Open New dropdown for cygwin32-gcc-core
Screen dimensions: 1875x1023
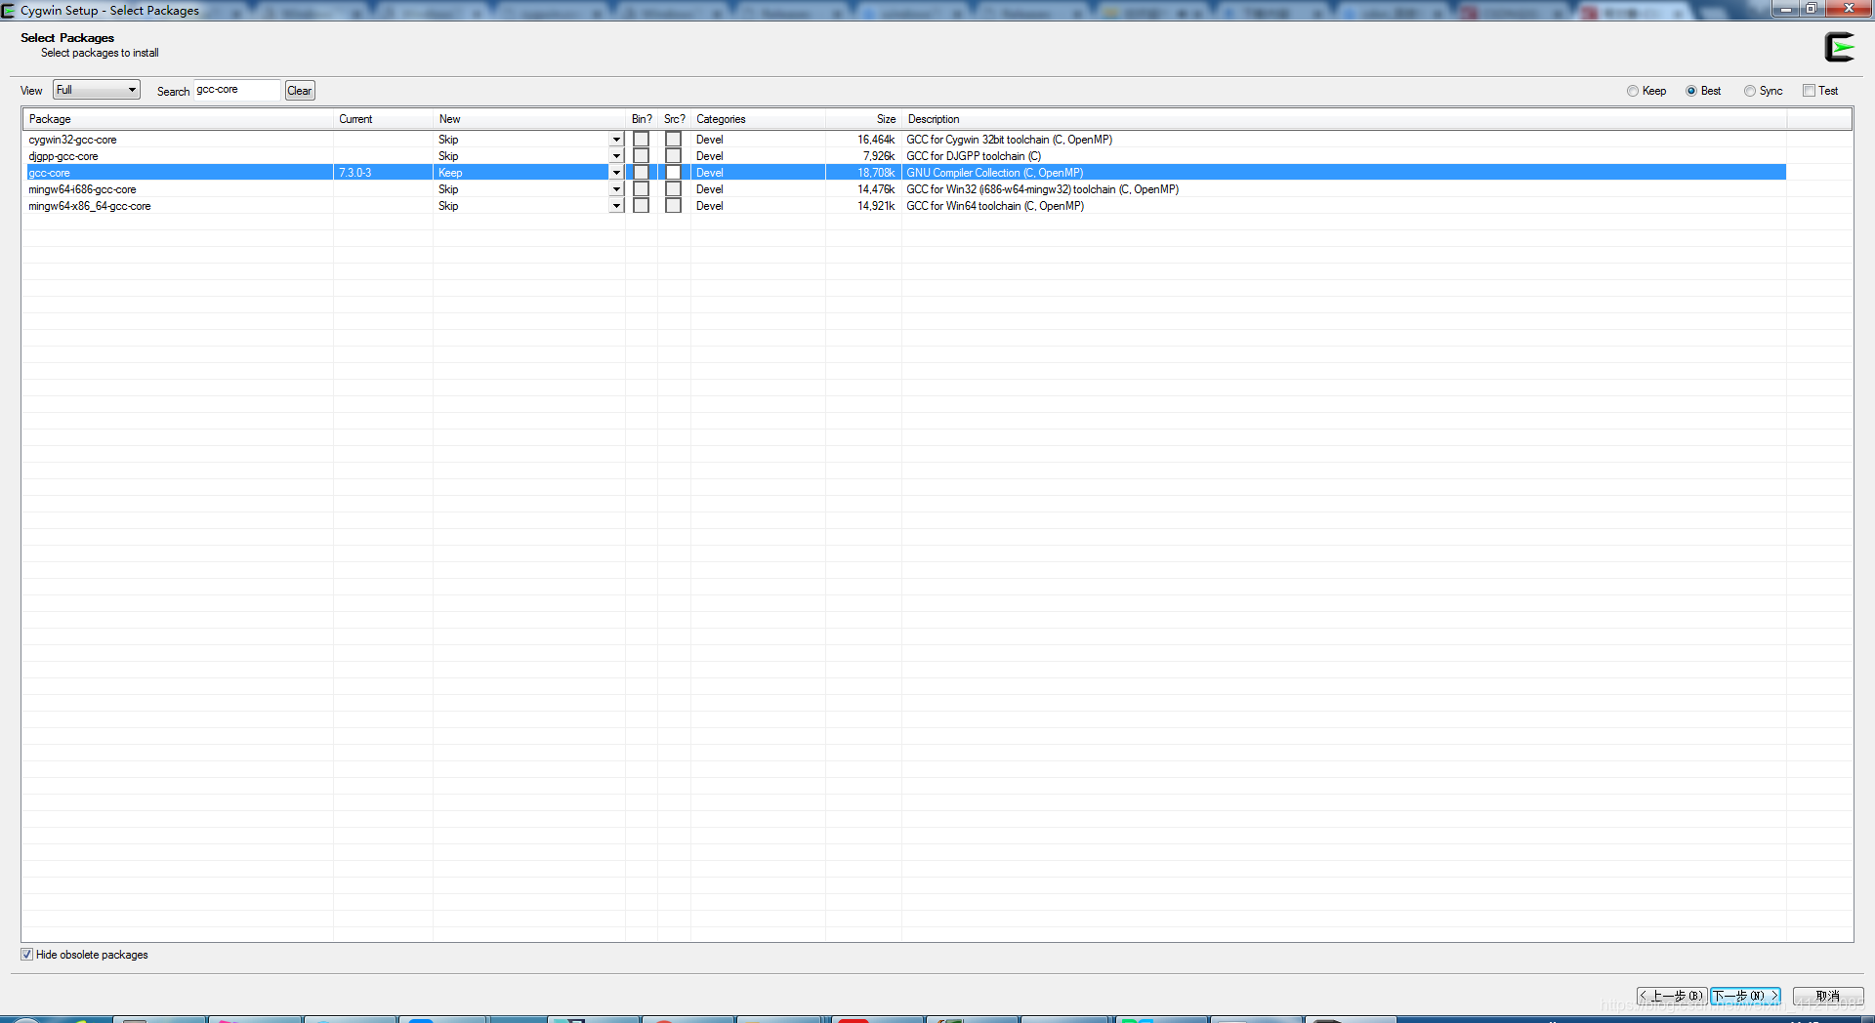pyautogui.click(x=616, y=140)
